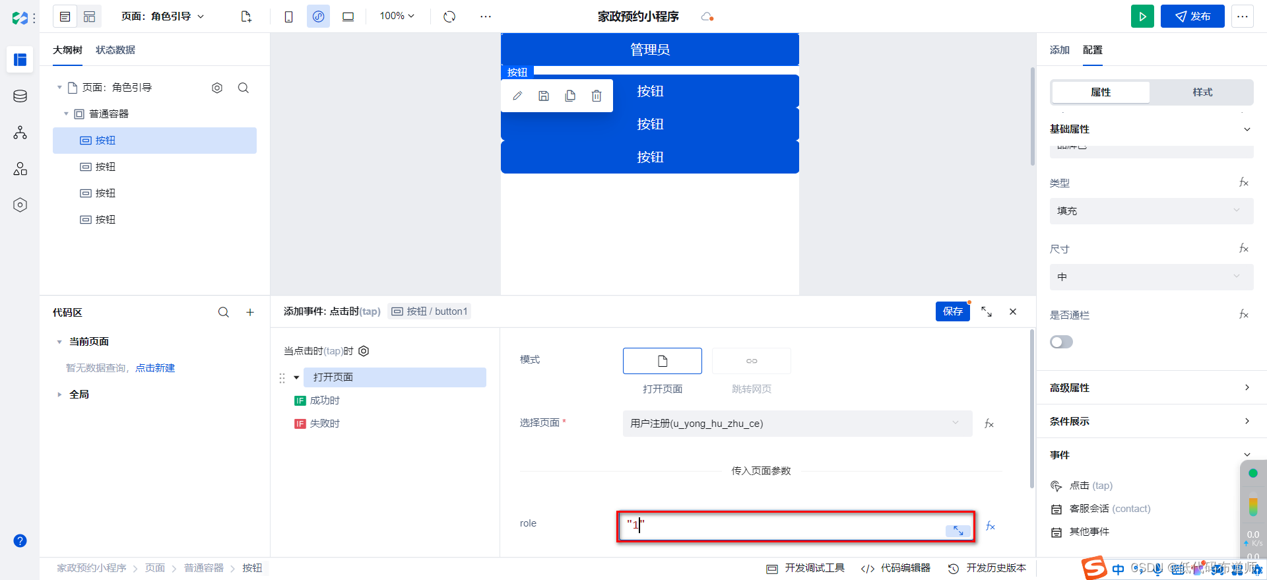Image resolution: width=1267 pixels, height=580 pixels.
Task: Collapse the 当前页面 tree node
Action: (x=59, y=342)
